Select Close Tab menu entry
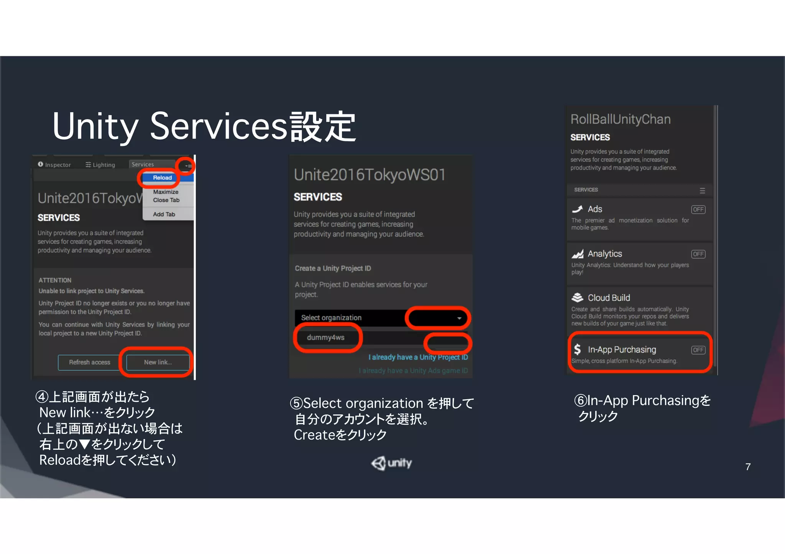This screenshot has width=785, height=554. pos(166,200)
